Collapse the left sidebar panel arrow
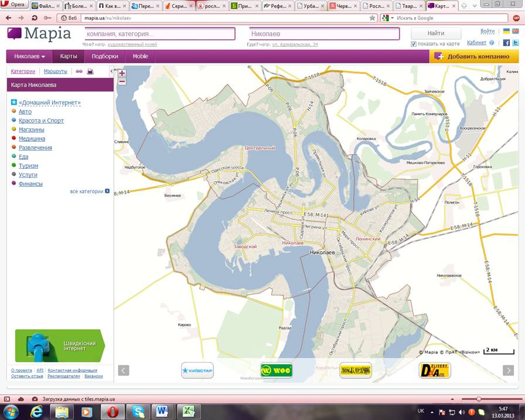This screenshot has height=420, width=525. [111, 71]
